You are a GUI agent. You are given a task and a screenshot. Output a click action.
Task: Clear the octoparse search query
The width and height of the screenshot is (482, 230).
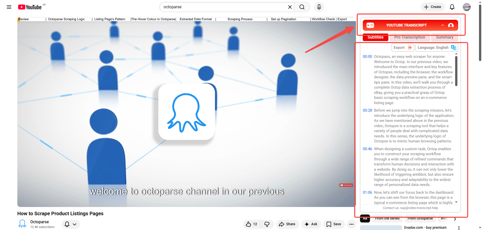(290, 7)
